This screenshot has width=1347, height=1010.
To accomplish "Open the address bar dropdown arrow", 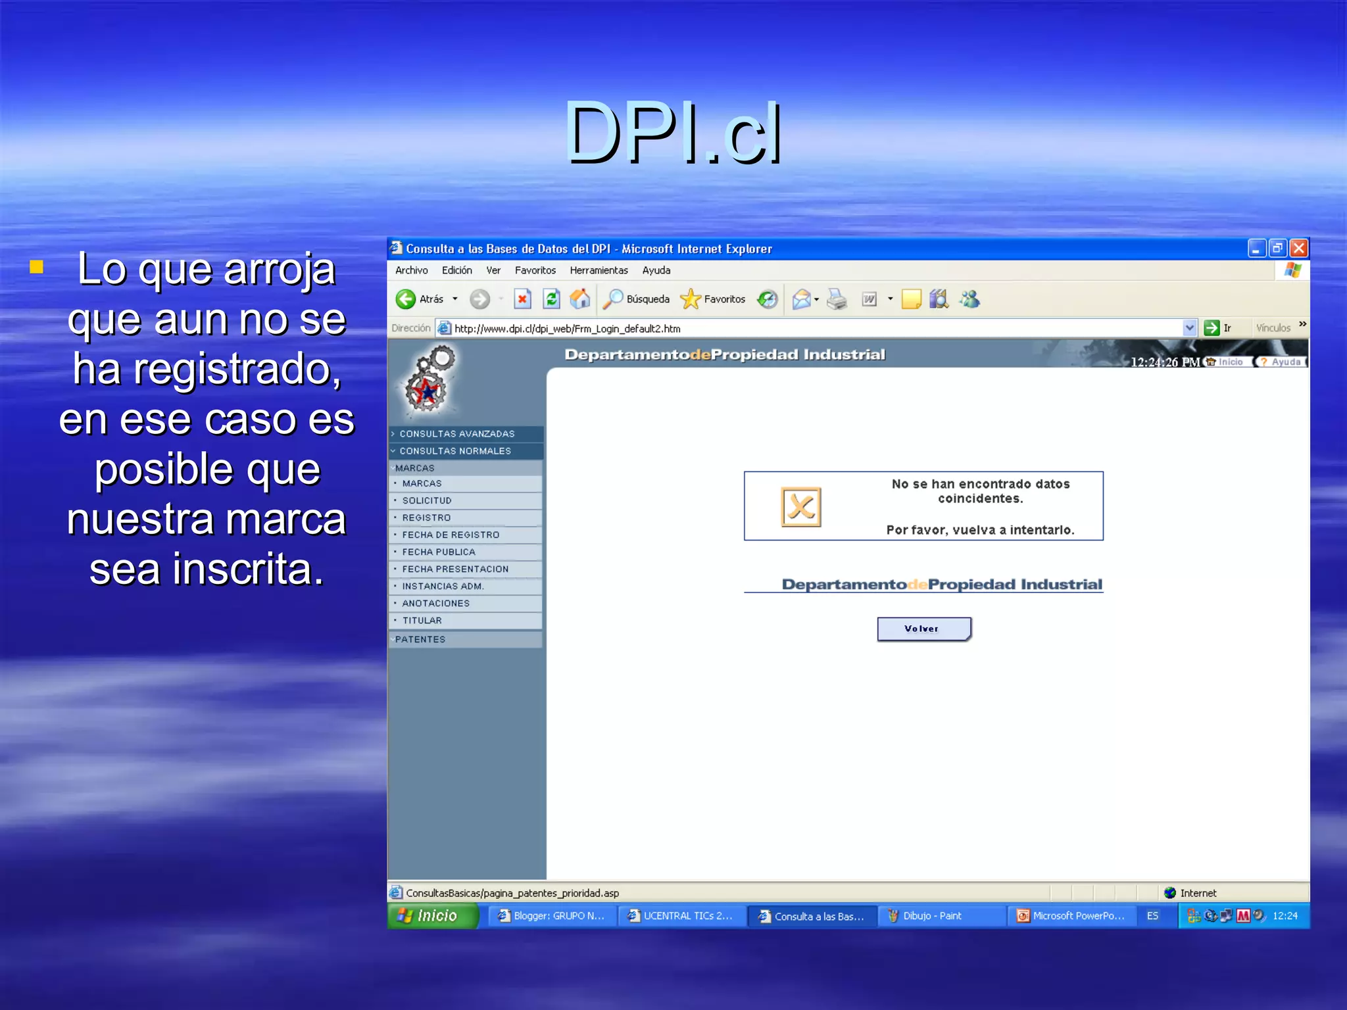I will tap(1189, 327).
